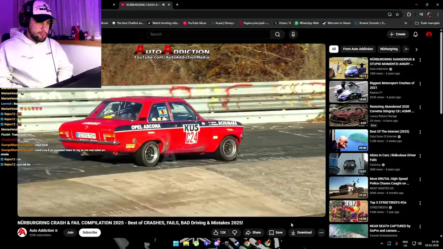Open Steam from the taskbar
This screenshot has height=249, width=443.
point(237,243)
